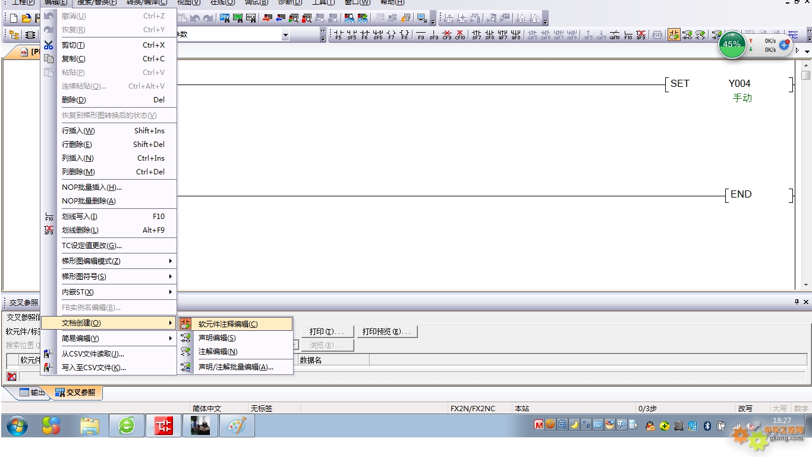The width and height of the screenshot is (812, 457).
Task: Click the aF9 delete line toolbar icon
Action: (x=641, y=35)
